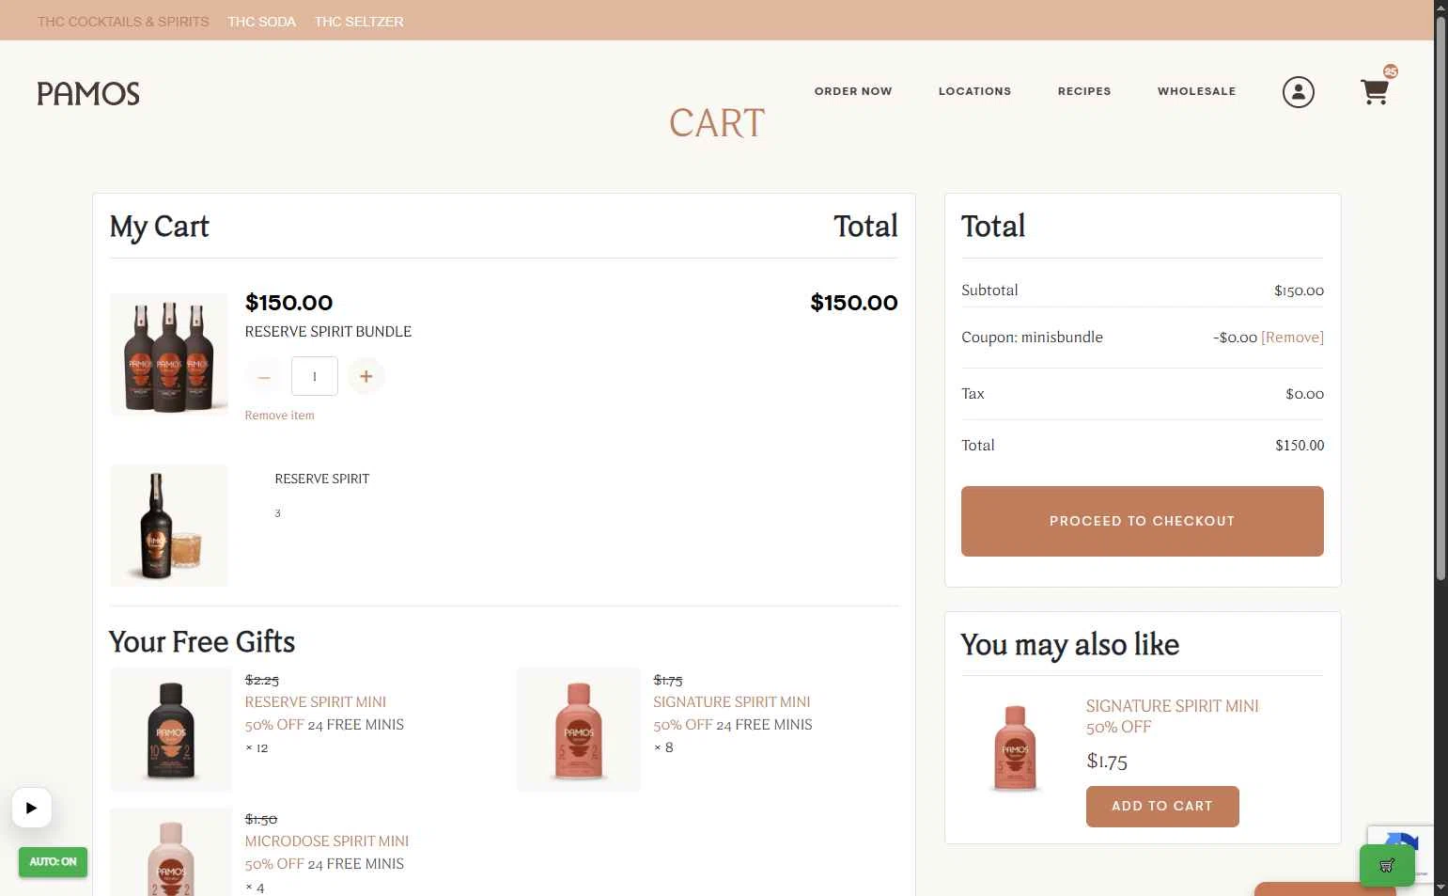Click the cart count badge
The width and height of the screenshot is (1448, 896).
point(1391,71)
